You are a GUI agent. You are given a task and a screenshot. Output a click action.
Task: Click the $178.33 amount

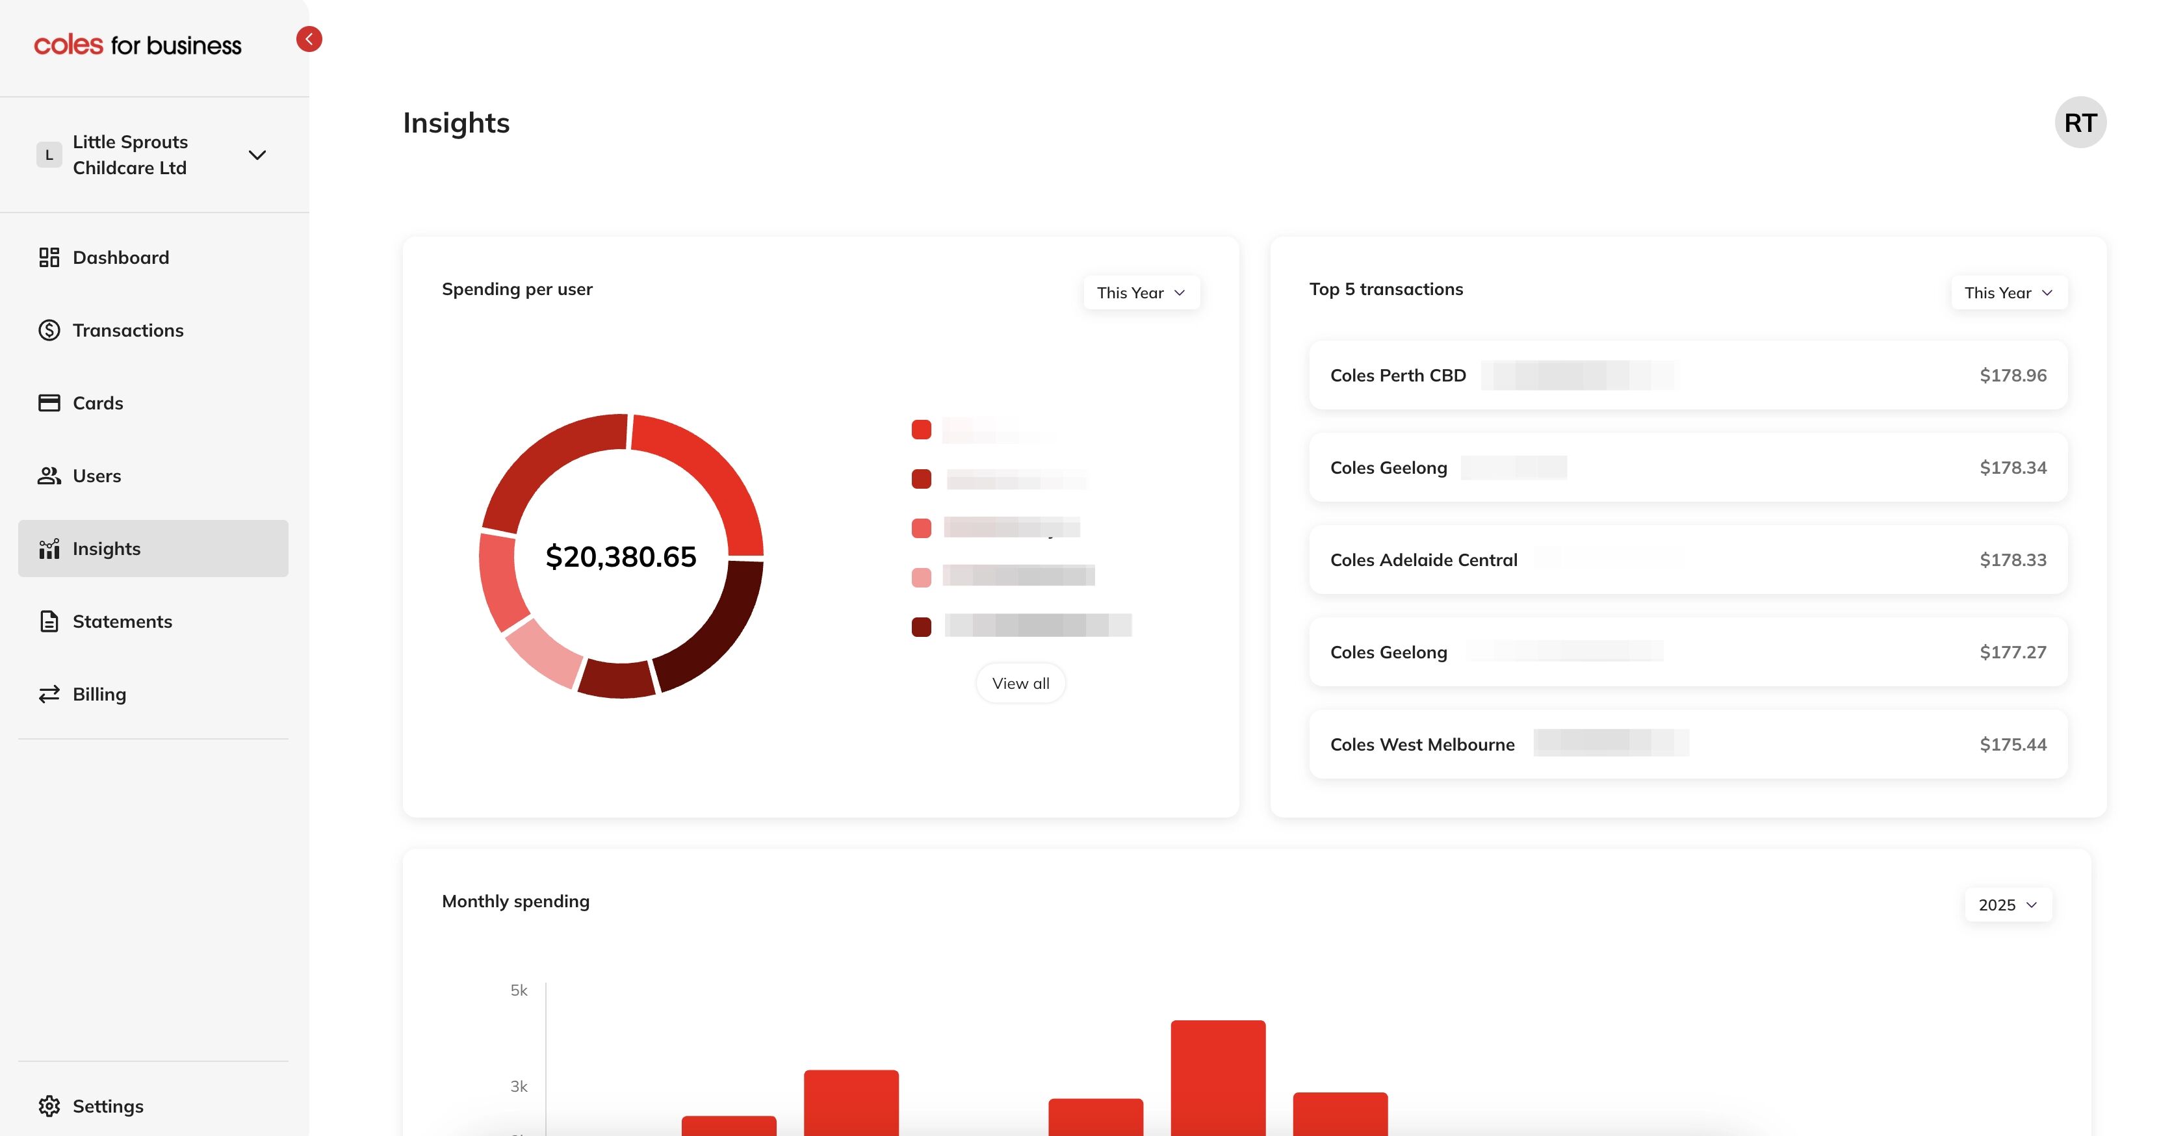pyautogui.click(x=2013, y=559)
